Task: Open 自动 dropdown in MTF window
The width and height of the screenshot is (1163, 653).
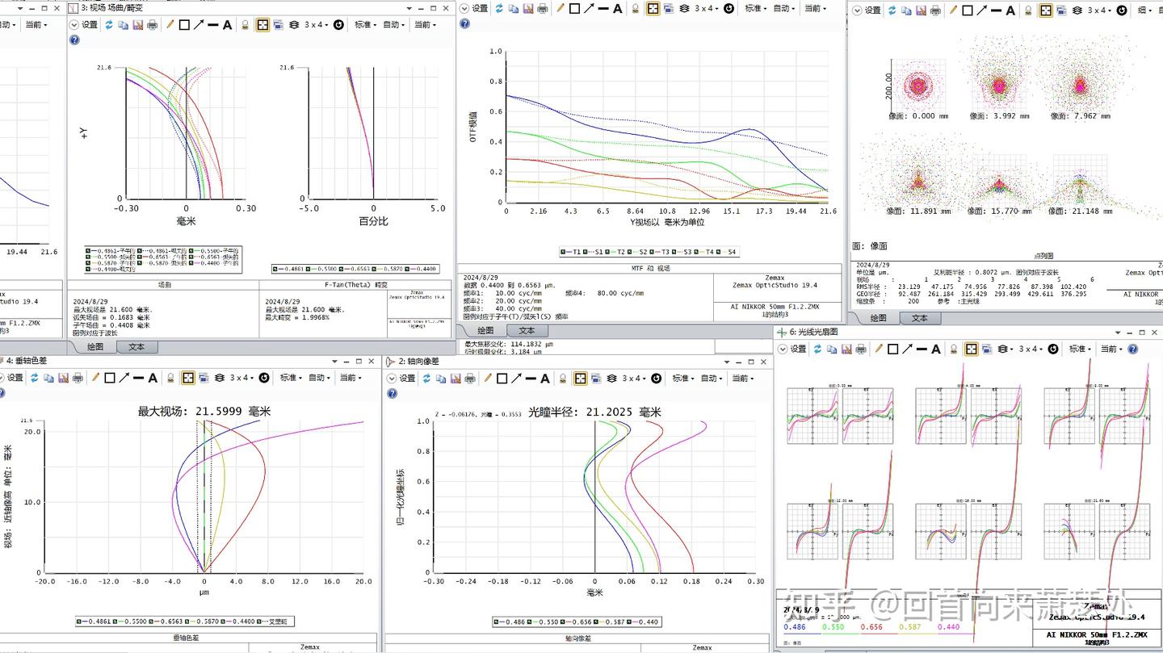Action: click(784, 8)
